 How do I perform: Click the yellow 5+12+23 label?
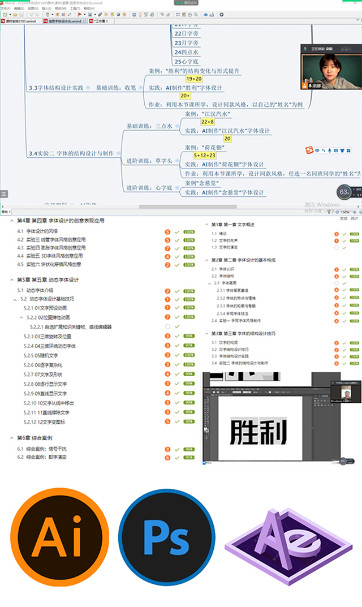205,155
